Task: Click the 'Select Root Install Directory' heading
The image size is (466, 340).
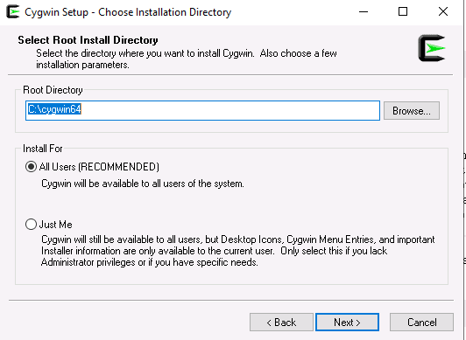Action: 88,40
